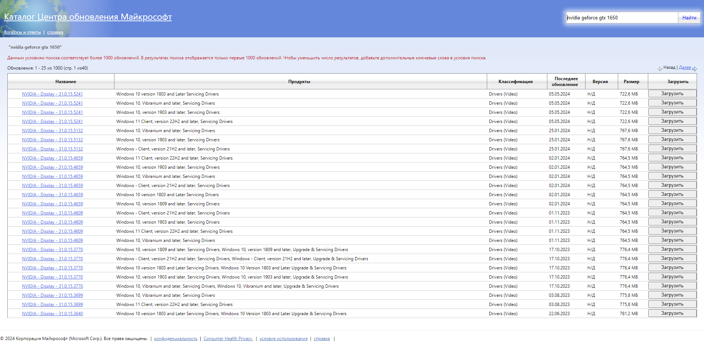Screen dimensions: 704x351
Task: Click Загрузить for 31.0.15.4609 Windows 10 version 1903 row
Action: [x=672, y=222]
